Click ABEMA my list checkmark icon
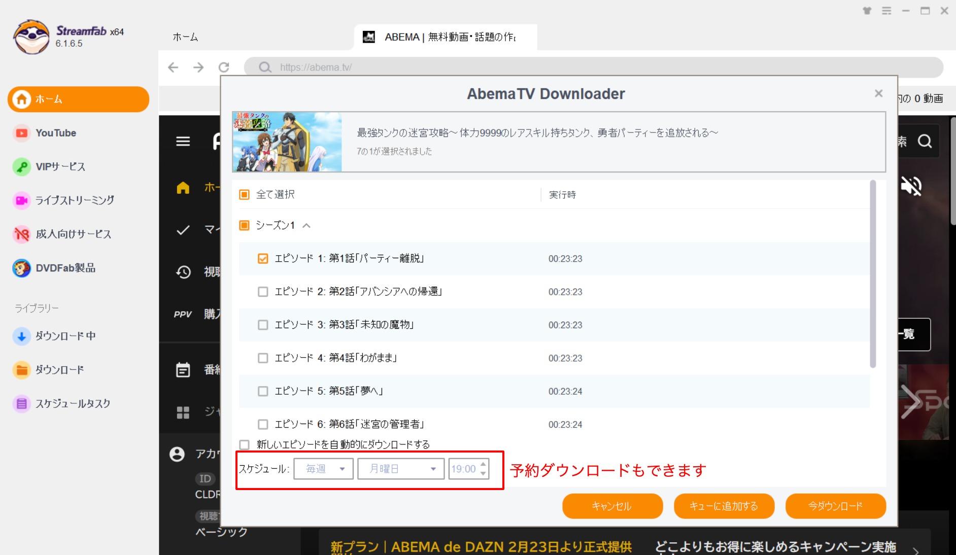The width and height of the screenshot is (956, 555). [x=183, y=230]
